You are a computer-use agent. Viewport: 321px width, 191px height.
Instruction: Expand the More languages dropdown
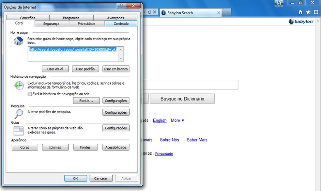pos(177,120)
